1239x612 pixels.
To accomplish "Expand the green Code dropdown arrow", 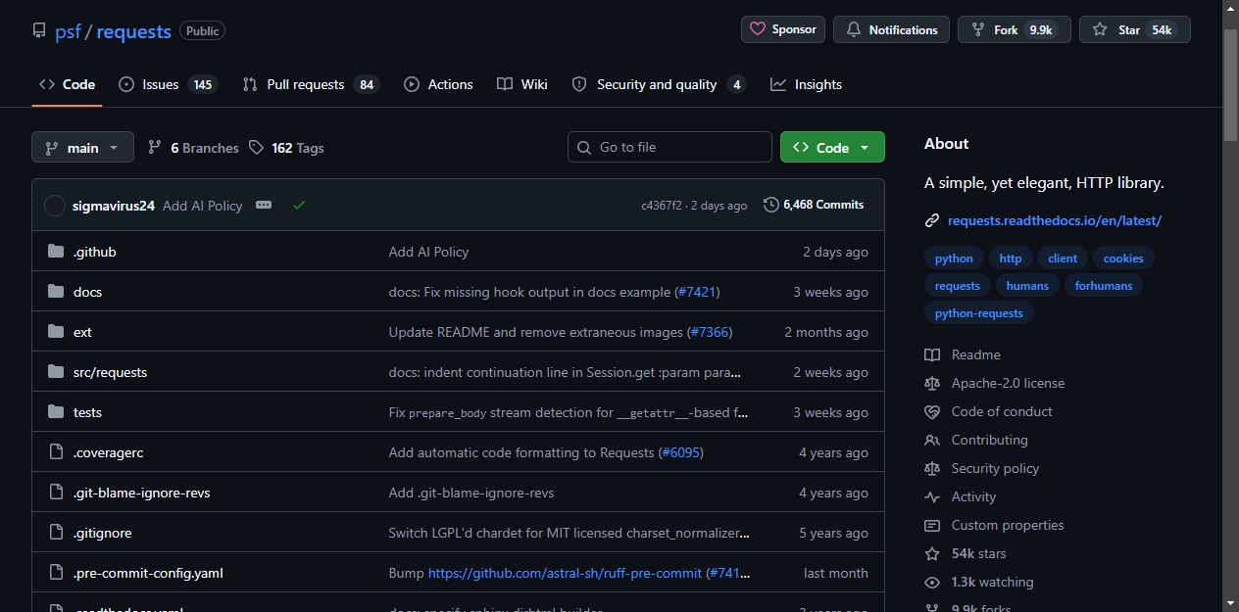I will pos(865,148).
